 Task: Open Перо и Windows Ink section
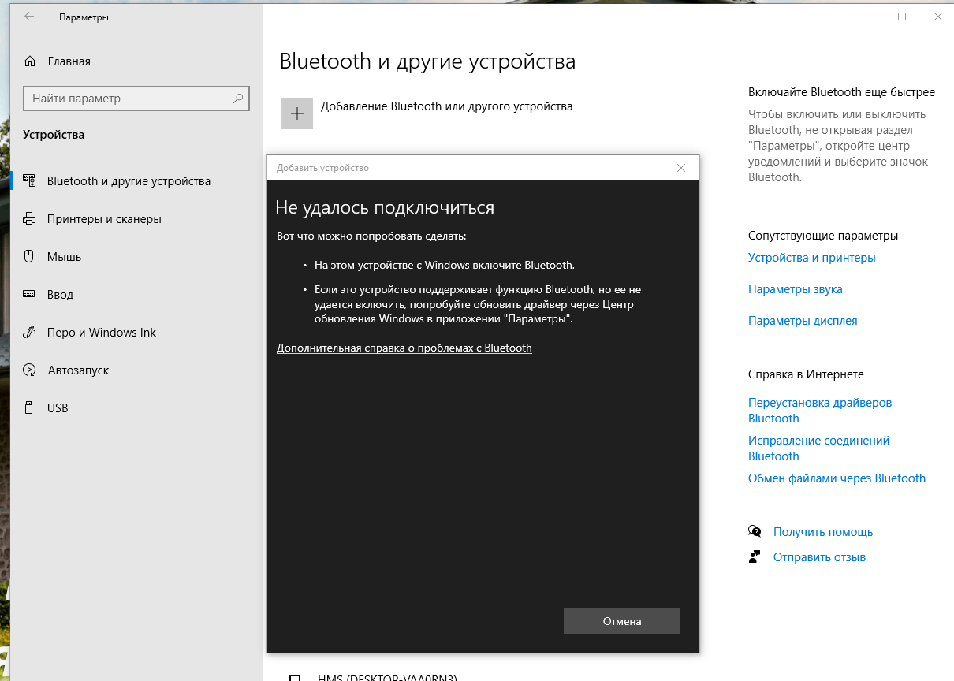102,333
